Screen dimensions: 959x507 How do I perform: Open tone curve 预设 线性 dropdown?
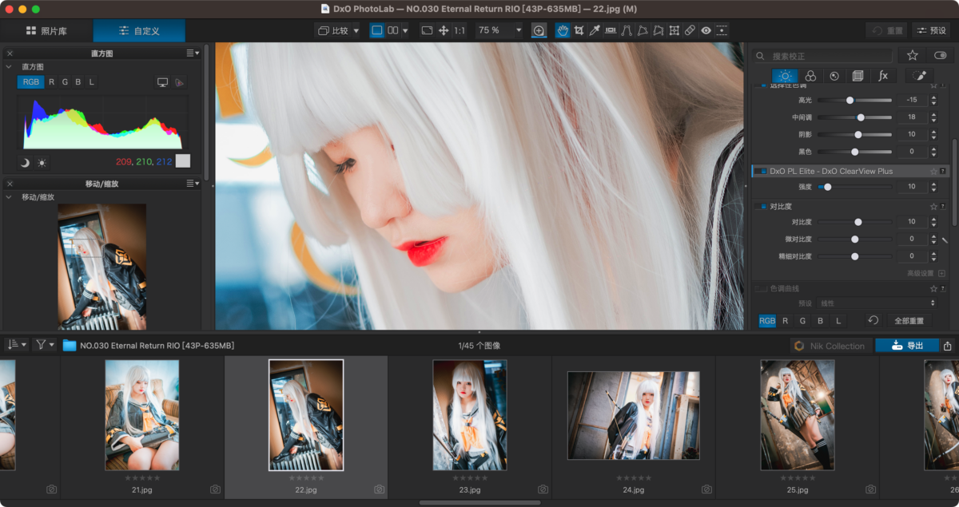pos(877,303)
